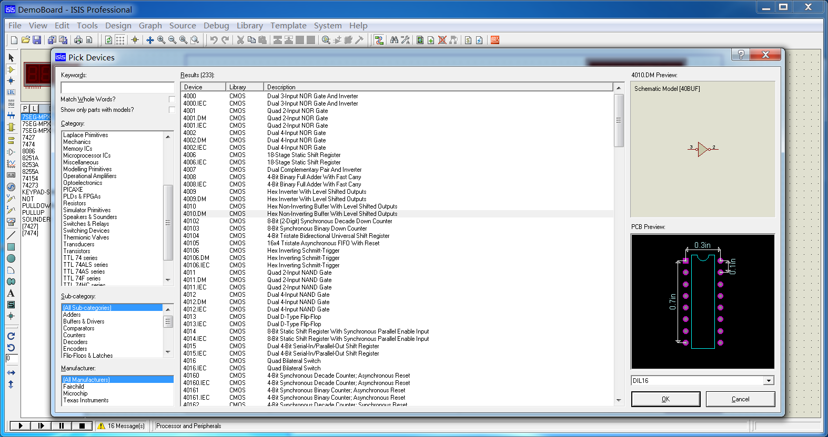Check 'Show only parts with models'
The width and height of the screenshot is (828, 437).
tap(171, 110)
